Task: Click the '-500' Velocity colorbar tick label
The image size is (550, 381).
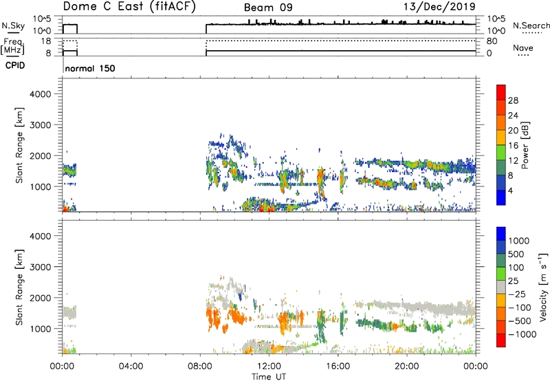Action: click(x=519, y=321)
